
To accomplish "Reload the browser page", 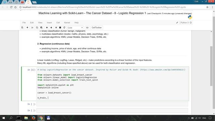I will (x=11, y=7).
